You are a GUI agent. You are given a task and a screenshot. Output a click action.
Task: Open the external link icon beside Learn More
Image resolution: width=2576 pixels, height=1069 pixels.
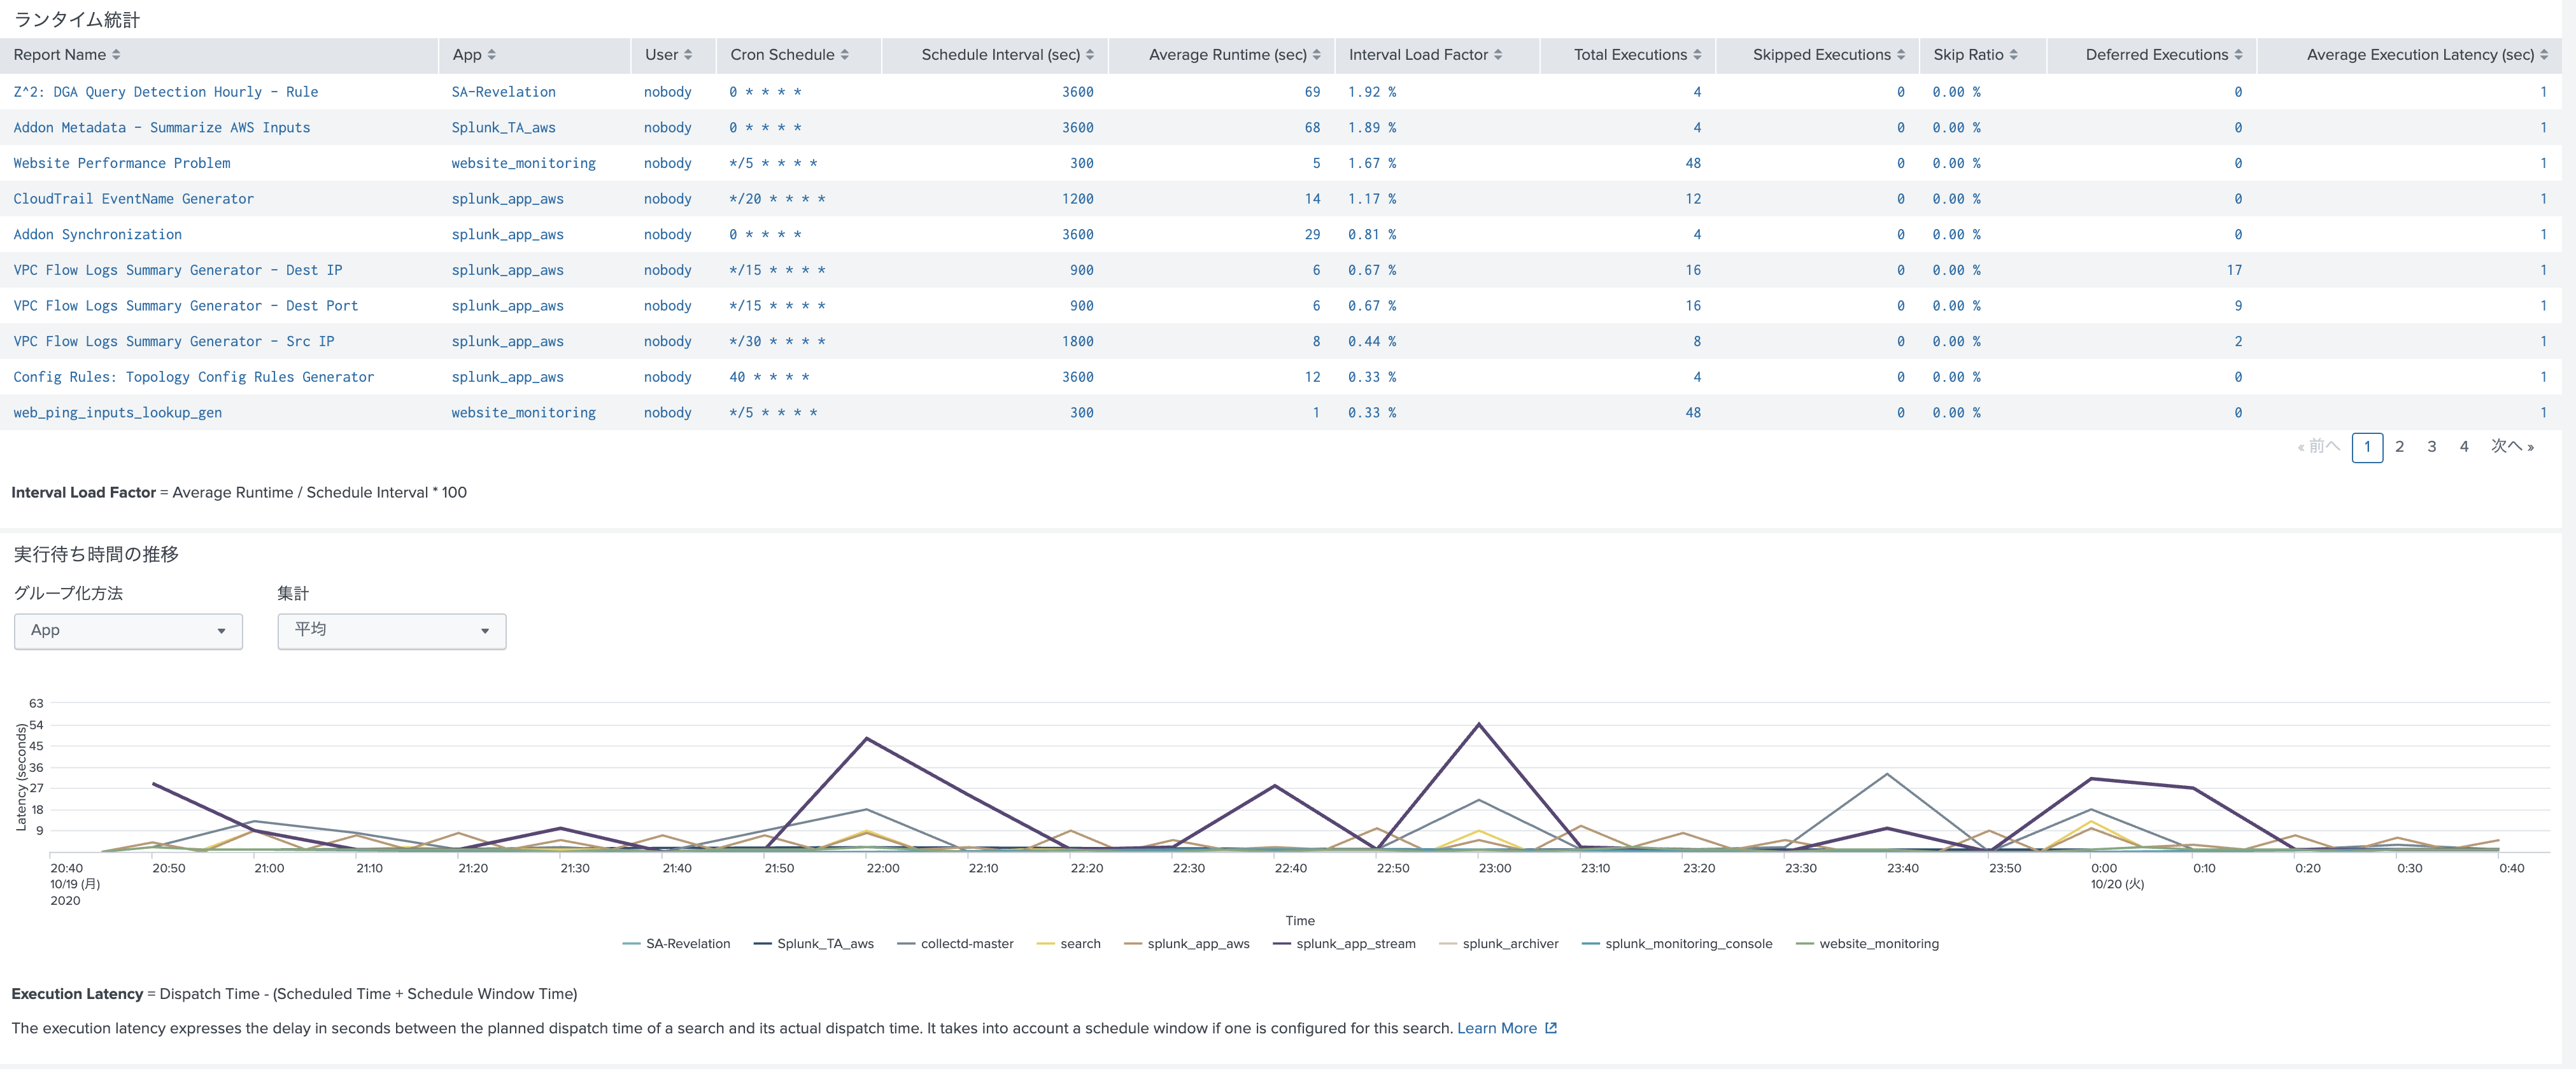(1551, 1027)
